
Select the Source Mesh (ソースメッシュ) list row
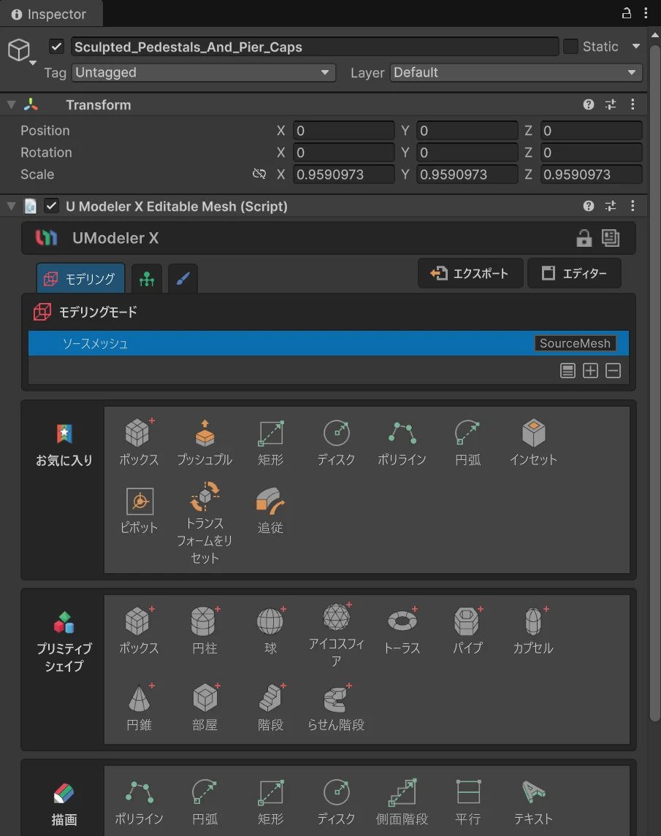click(328, 343)
